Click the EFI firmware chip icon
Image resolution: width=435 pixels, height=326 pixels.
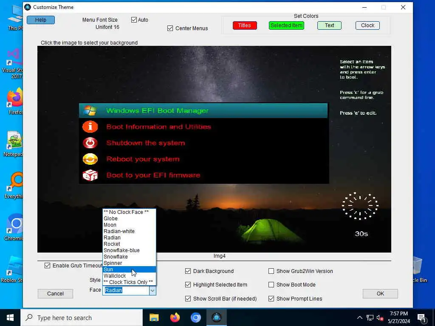pos(90,175)
